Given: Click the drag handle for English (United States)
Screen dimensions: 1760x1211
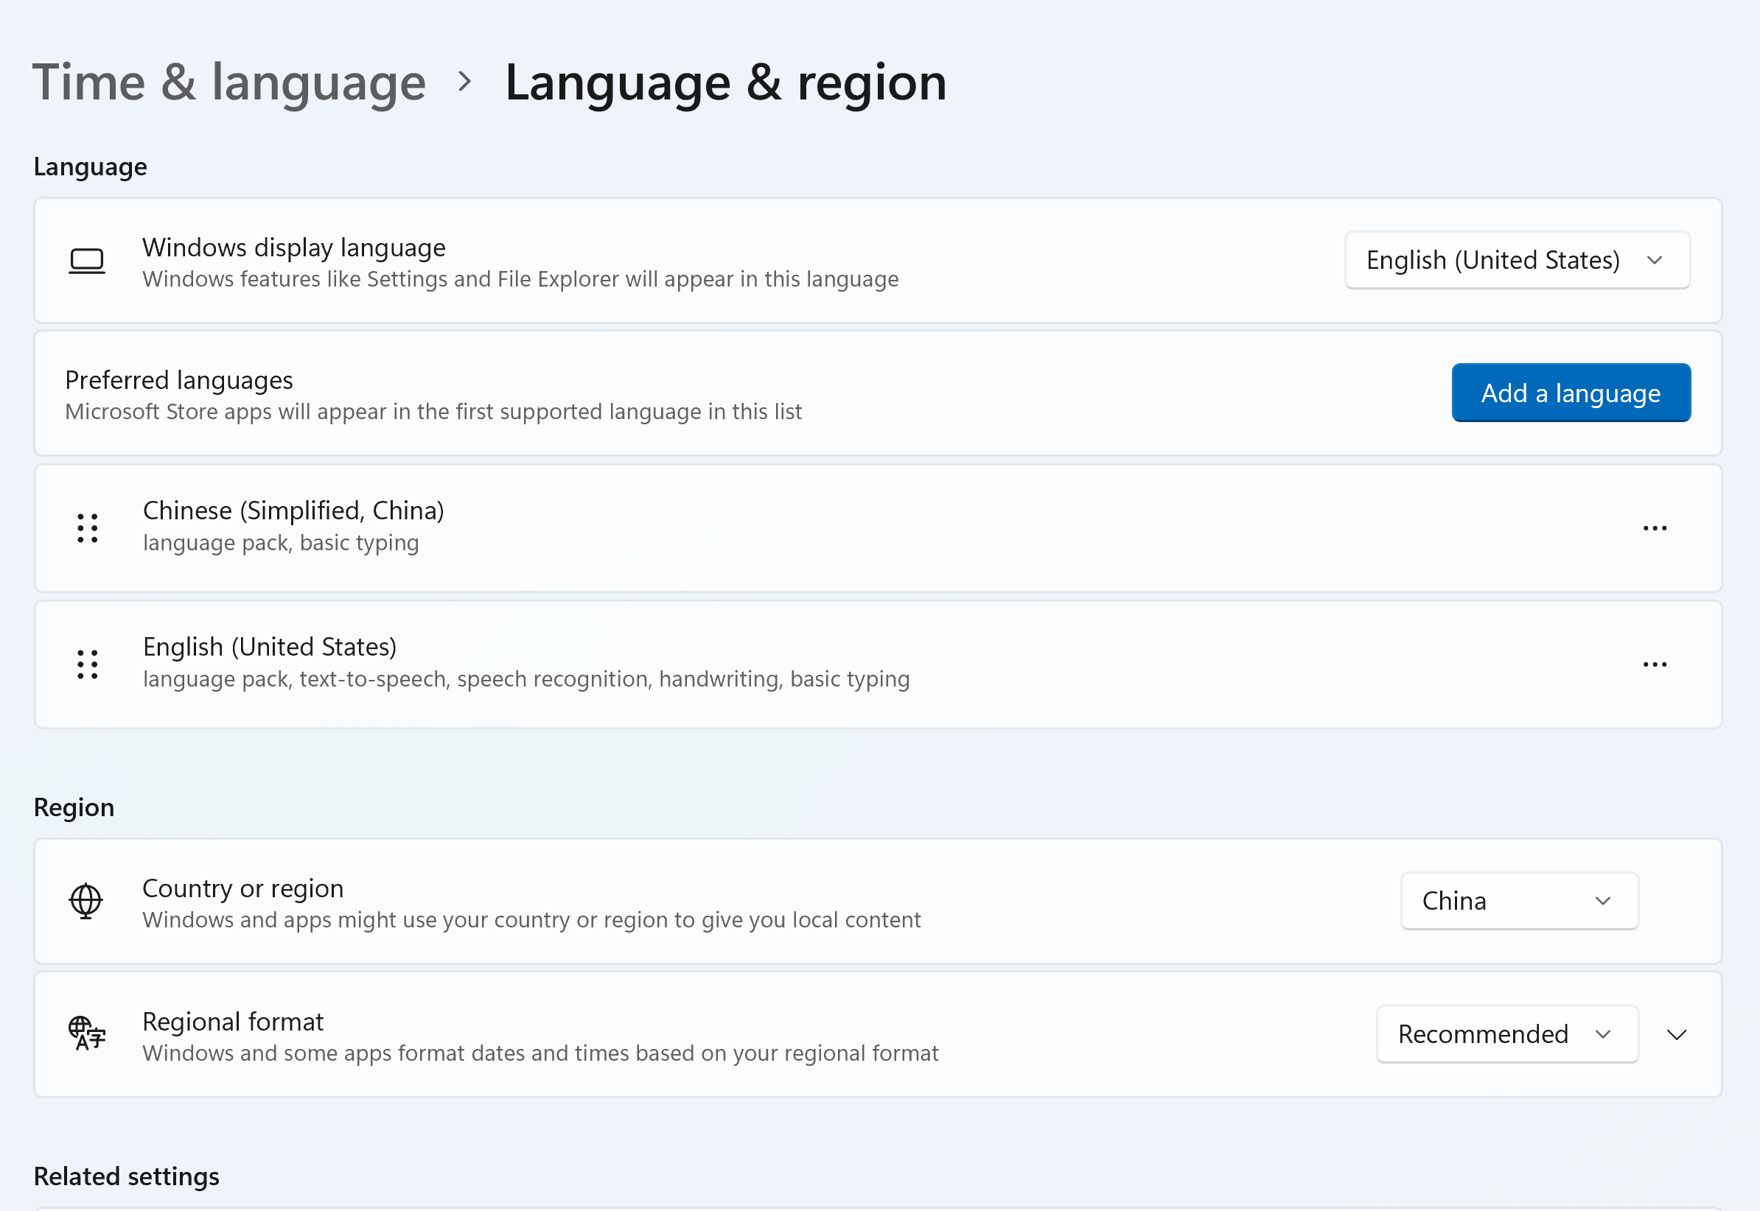Looking at the screenshot, I should (x=87, y=664).
